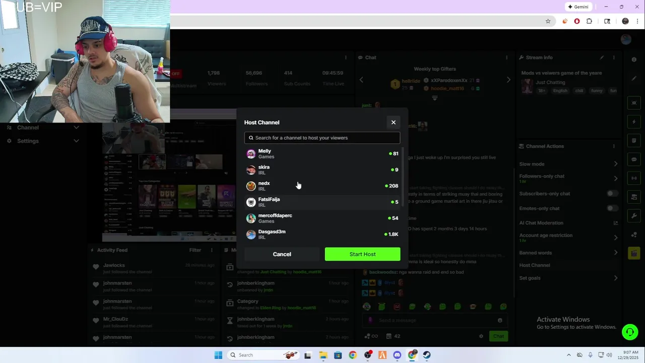Click Melly's avatar icon
Screen dimensions: 645x363
(x=251, y=154)
